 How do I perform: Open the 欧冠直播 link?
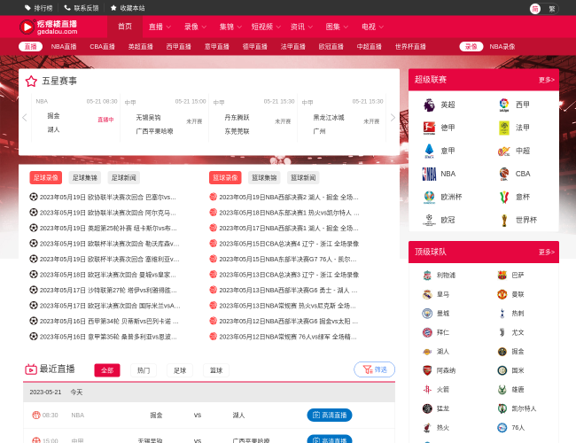pyautogui.click(x=331, y=47)
